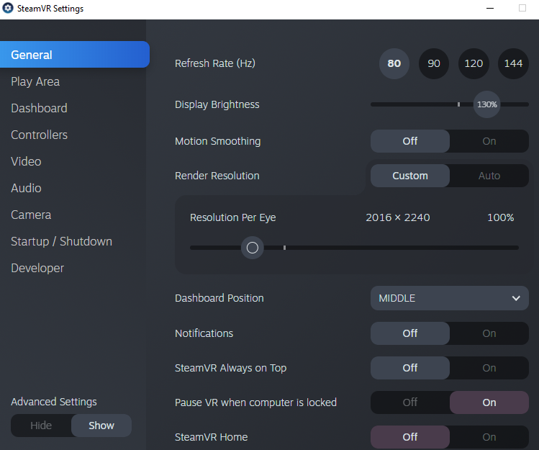Enable Notifications with the On toggle
Screen dimensions: 539x450
tap(489, 333)
